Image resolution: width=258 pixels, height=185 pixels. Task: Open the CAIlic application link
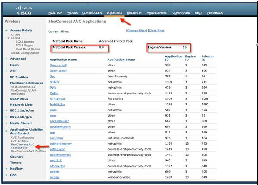pos(54,93)
